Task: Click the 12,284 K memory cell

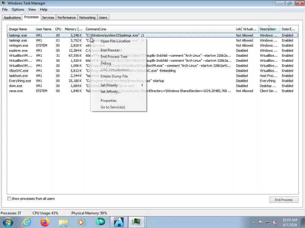Action: [75, 50]
